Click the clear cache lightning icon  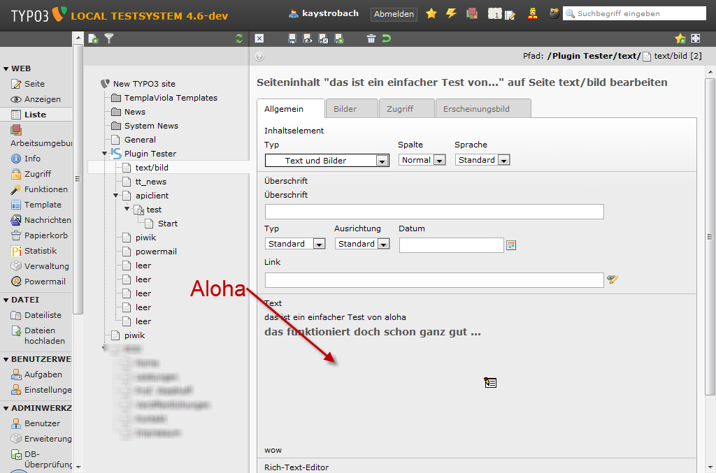click(451, 13)
